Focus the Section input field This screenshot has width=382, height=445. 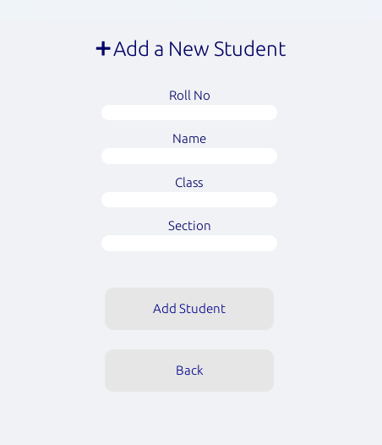click(189, 243)
